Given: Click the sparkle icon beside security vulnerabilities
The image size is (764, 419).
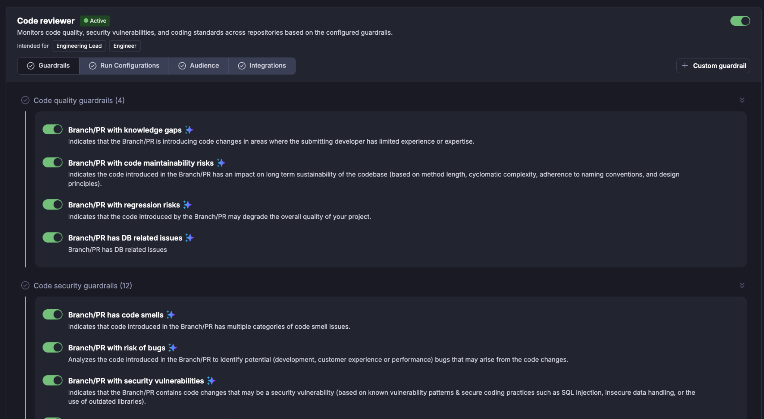Looking at the screenshot, I should (211, 381).
